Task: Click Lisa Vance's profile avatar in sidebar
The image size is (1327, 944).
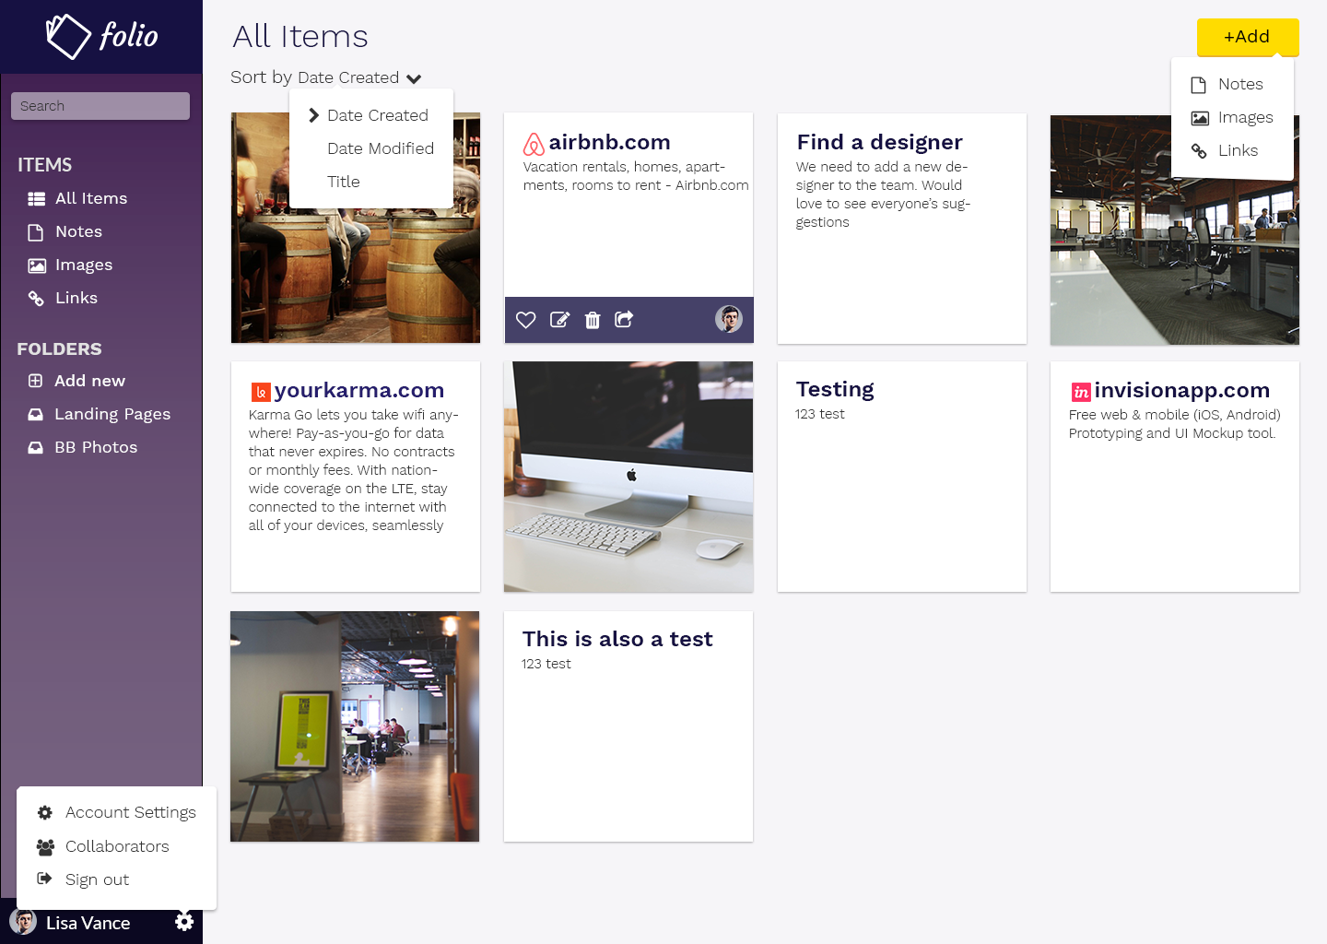Action: point(23,922)
